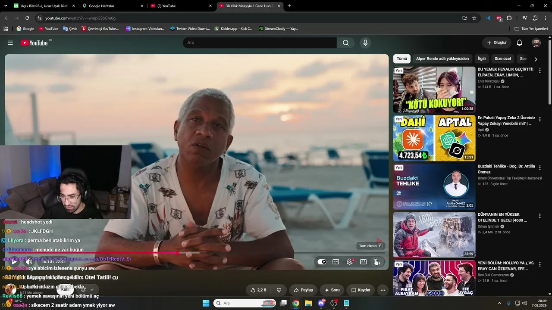The height and width of the screenshot is (310, 552).
Task: Open the Chrome extensions puzzle icon
Action: click(509, 18)
